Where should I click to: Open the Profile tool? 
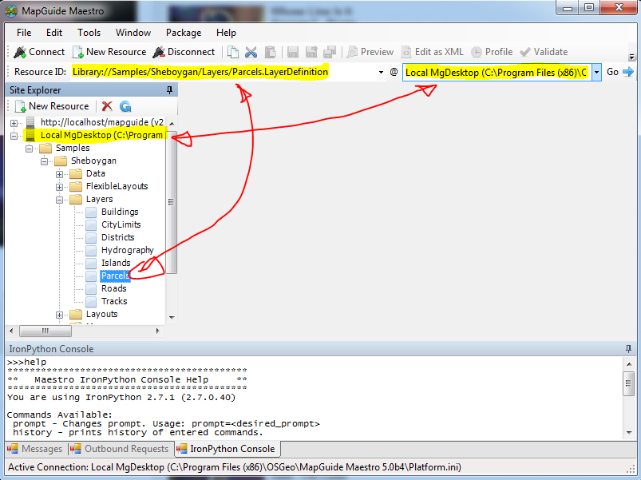492,52
